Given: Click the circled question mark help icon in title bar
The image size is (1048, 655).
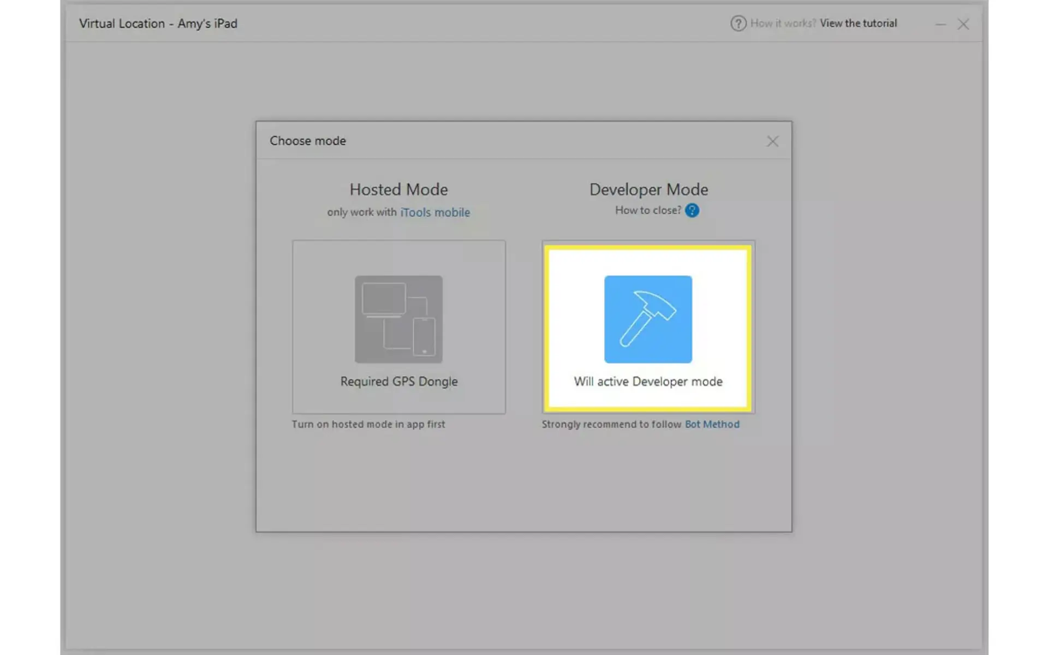Looking at the screenshot, I should tap(738, 23).
